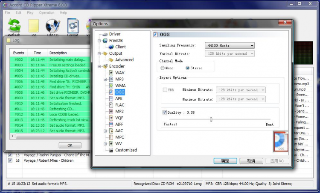Select the OGG encoder icon in tree

[x=111, y=92]
